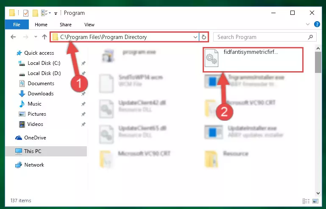Image resolution: width=326 pixels, height=209 pixels.
Task: Click the pin icon beside Music
Action: [84, 104]
